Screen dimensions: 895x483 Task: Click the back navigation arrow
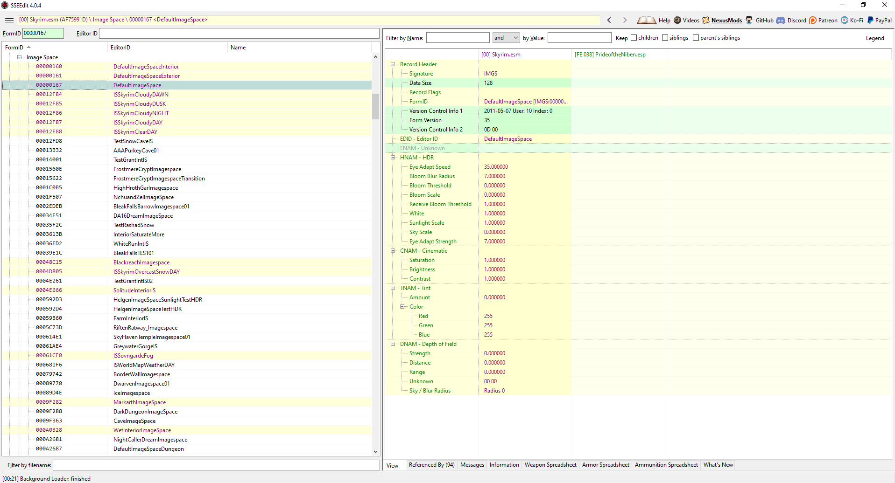pyautogui.click(x=609, y=20)
